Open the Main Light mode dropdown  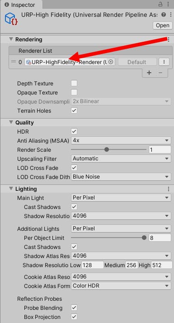coord(121,198)
